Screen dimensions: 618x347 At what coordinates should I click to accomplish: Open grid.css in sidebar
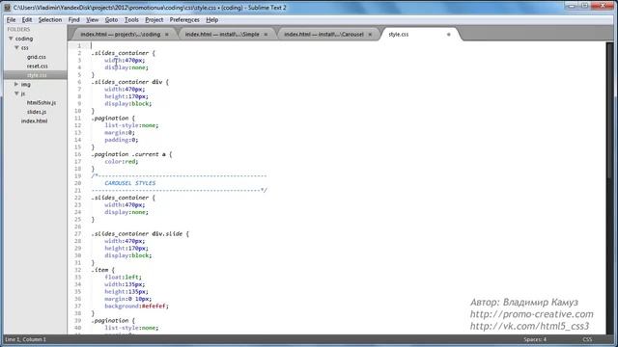(x=37, y=57)
